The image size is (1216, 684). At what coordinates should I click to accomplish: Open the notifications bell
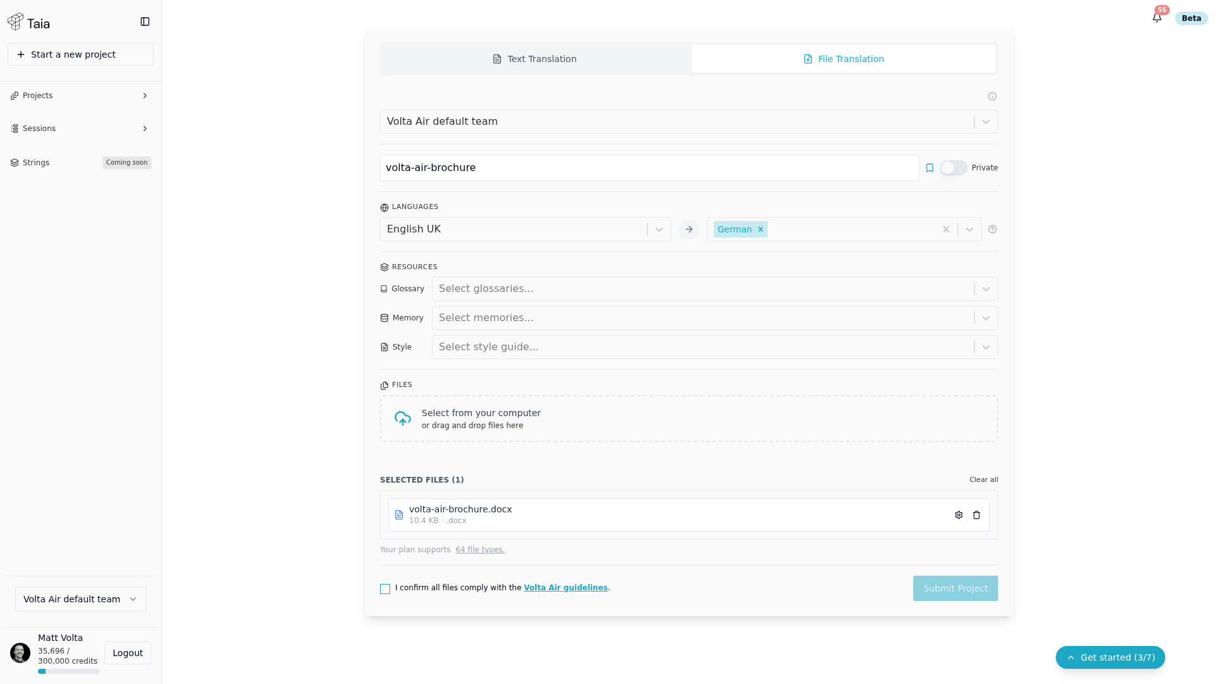(x=1157, y=18)
